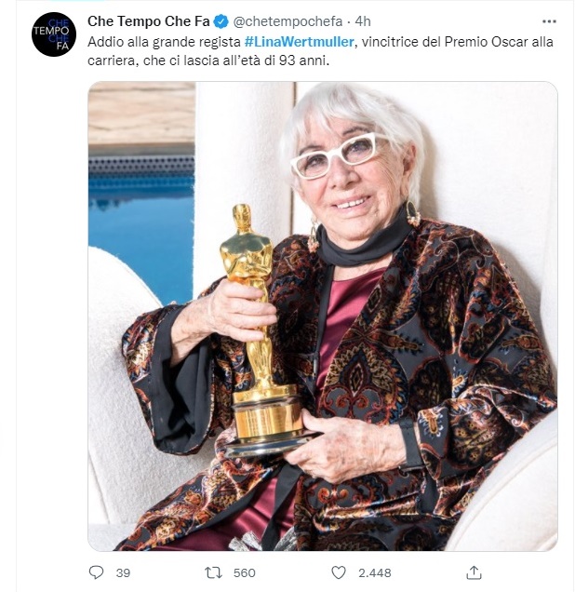Click the 560 retweets count

(244, 572)
